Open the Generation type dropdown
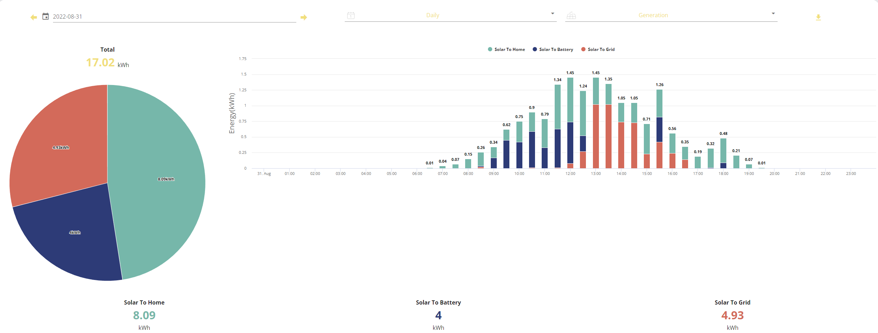The height and width of the screenshot is (333, 878). point(671,15)
